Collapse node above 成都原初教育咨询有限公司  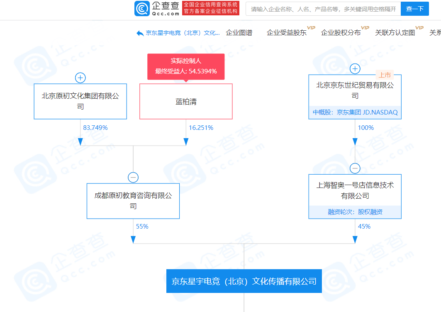tap(133, 178)
